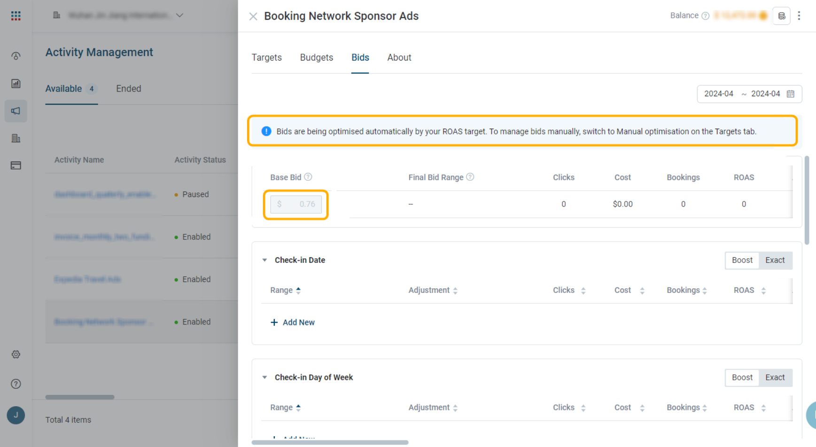816x447 pixels.
Task: Collapse the Check-in Date section
Action: pyautogui.click(x=264, y=260)
